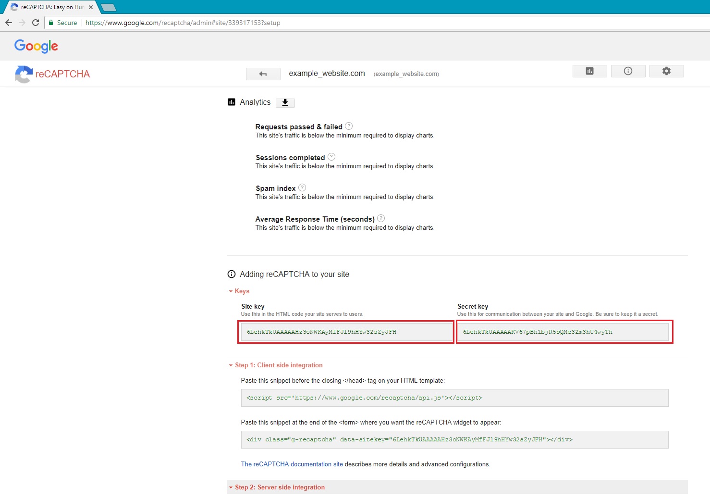Close the reCAPTCHA browser tab

point(91,7)
